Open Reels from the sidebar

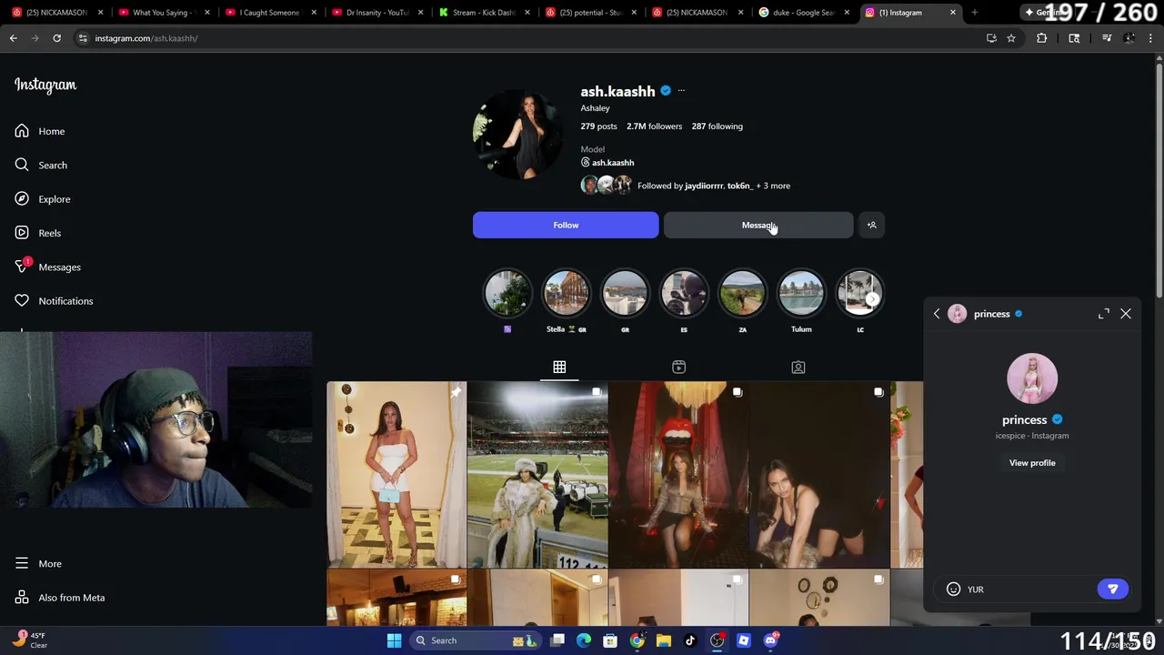pos(37,233)
